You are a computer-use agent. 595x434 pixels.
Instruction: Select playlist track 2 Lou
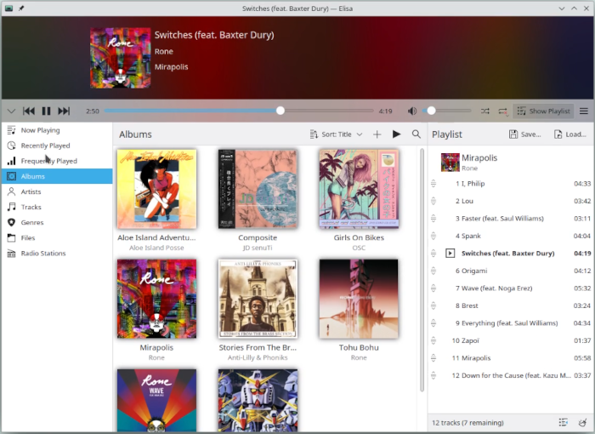tap(511, 201)
